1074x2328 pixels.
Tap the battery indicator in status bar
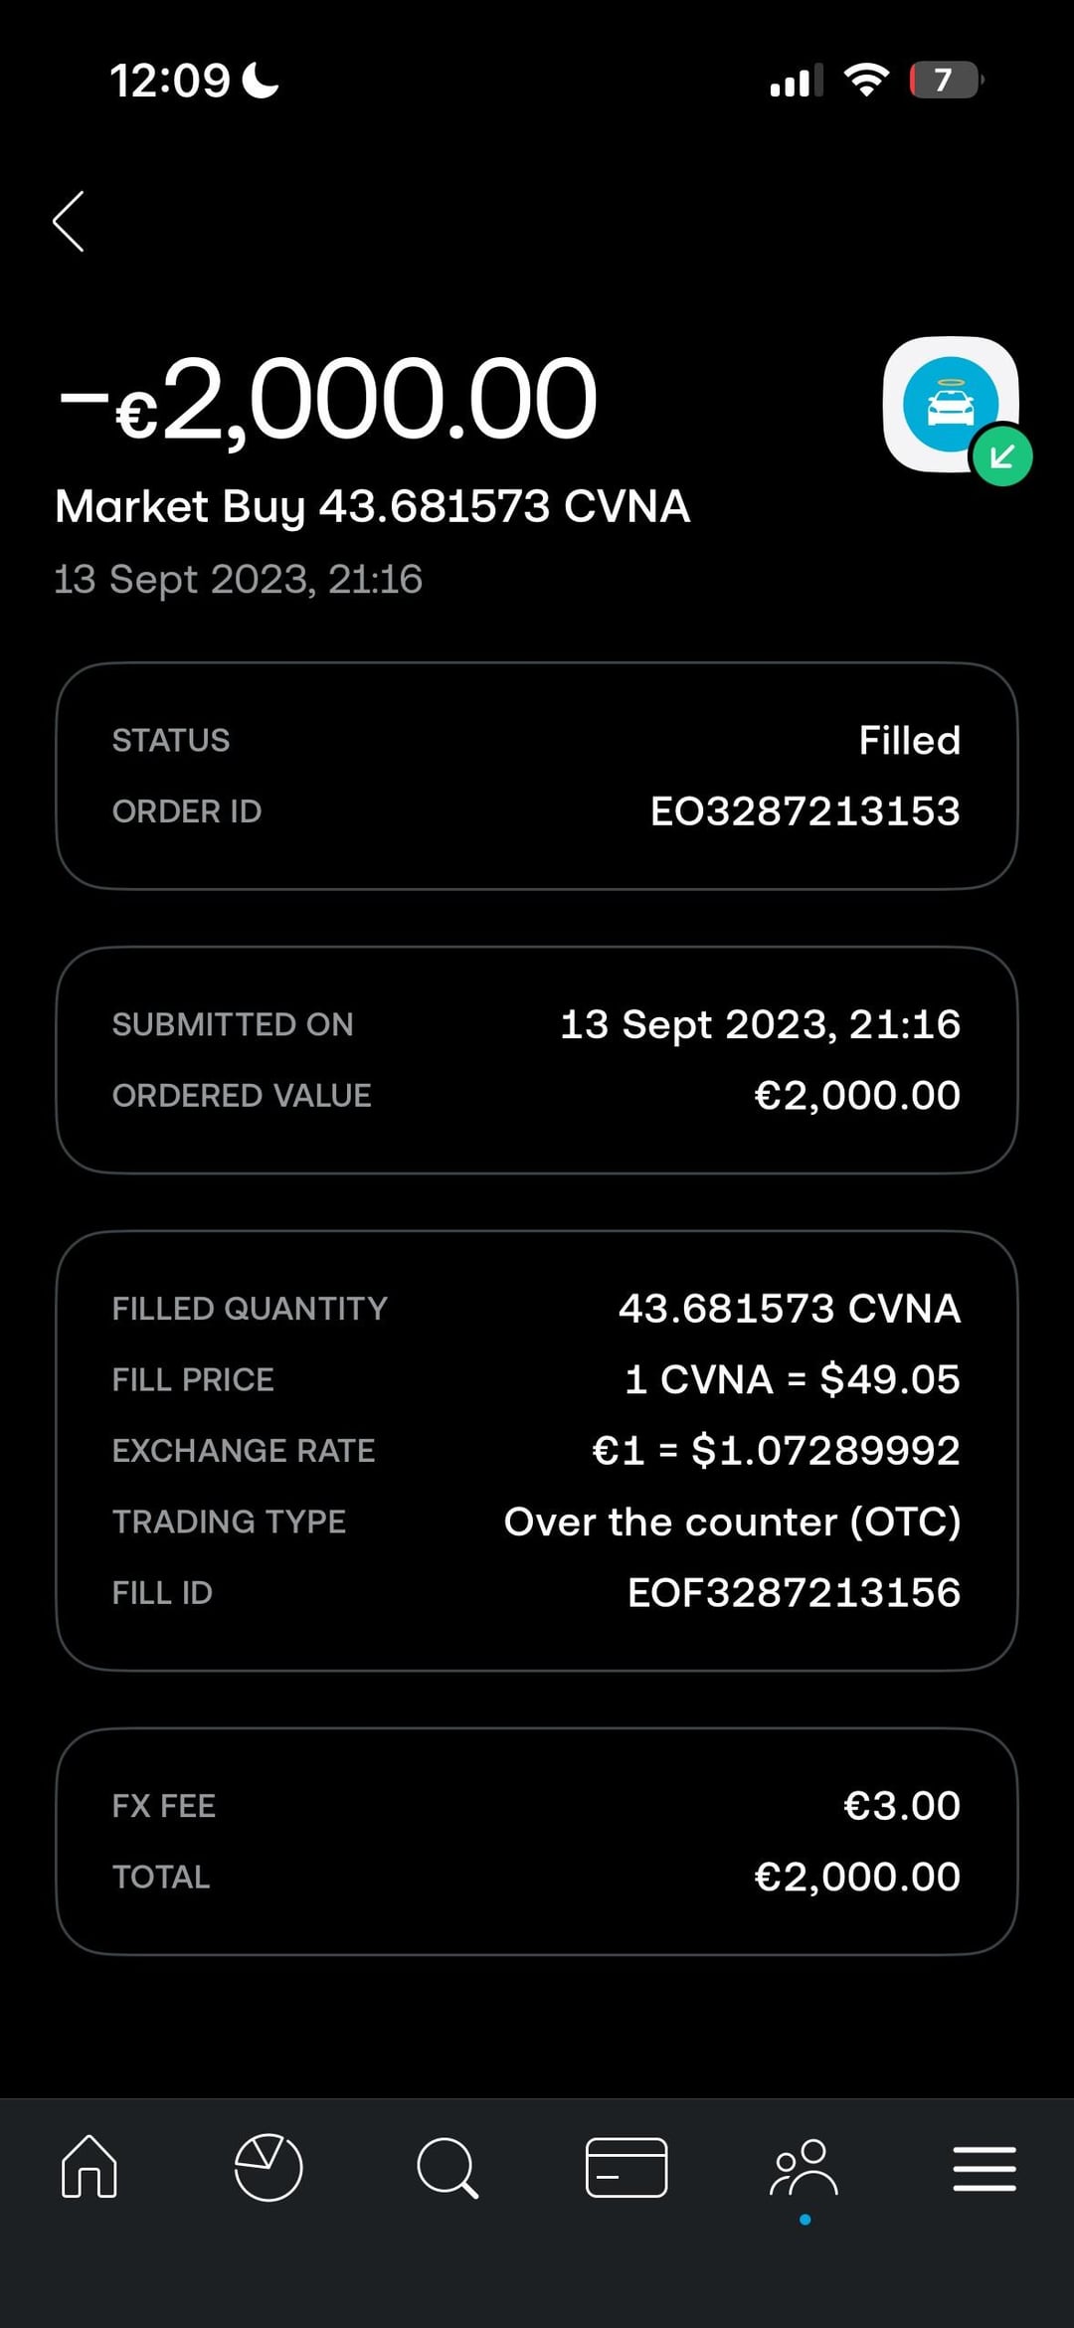click(945, 80)
